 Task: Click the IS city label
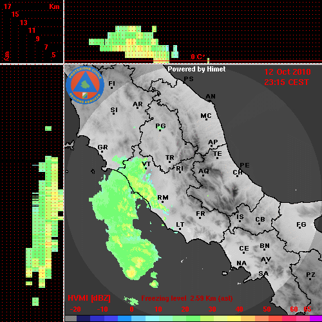[x=240, y=217]
